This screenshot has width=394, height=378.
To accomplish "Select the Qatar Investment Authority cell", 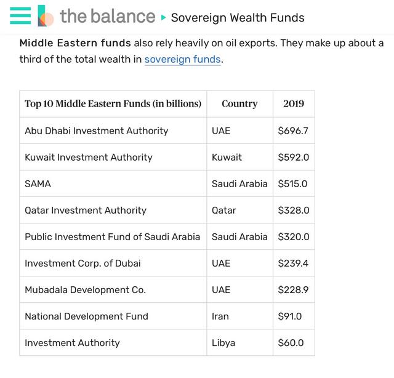I will point(113,210).
